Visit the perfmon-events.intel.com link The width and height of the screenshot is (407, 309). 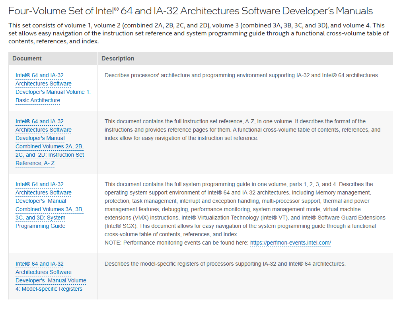tap(290, 243)
